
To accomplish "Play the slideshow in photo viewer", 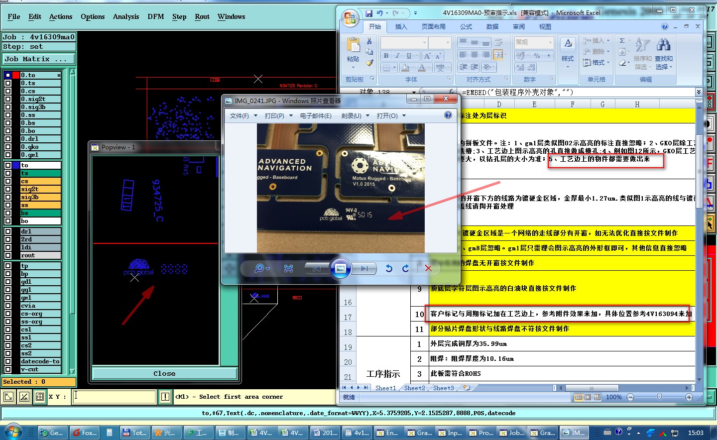I will [341, 268].
